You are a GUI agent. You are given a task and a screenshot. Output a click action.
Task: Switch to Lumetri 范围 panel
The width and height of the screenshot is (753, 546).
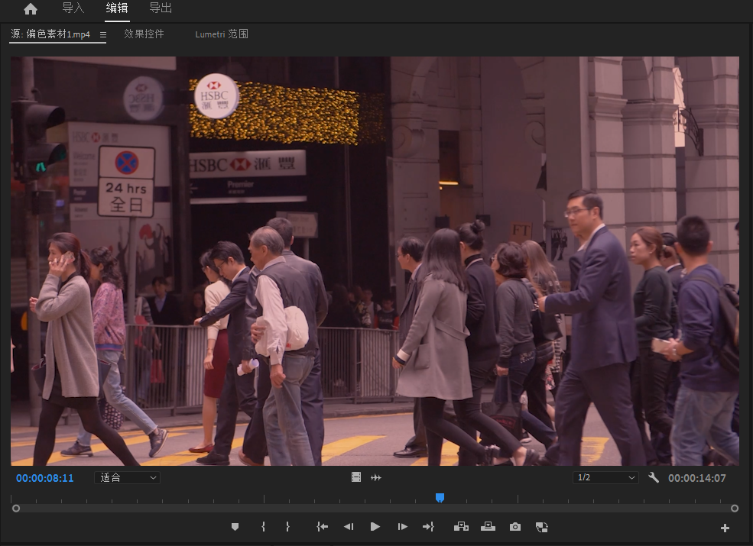point(221,34)
